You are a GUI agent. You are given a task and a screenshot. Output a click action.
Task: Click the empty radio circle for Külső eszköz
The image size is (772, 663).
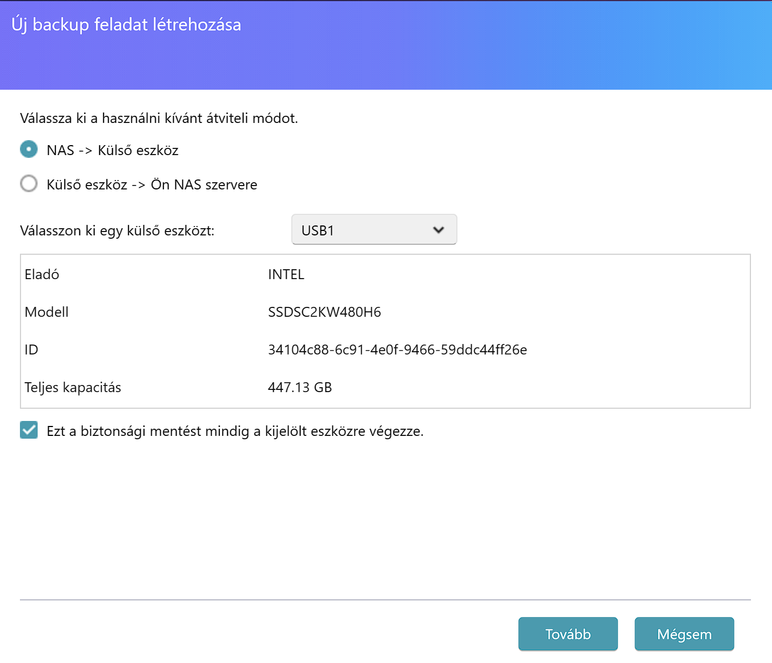click(29, 184)
